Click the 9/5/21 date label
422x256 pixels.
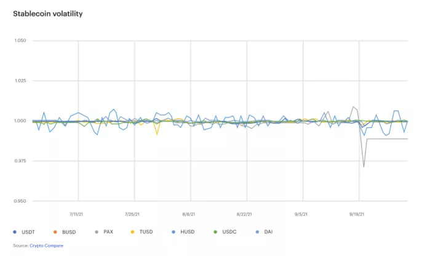tap(301, 214)
